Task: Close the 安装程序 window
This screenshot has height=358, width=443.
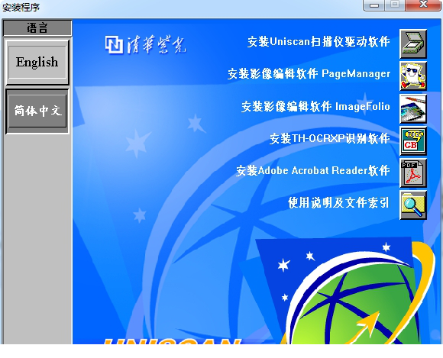Action: 423,5
